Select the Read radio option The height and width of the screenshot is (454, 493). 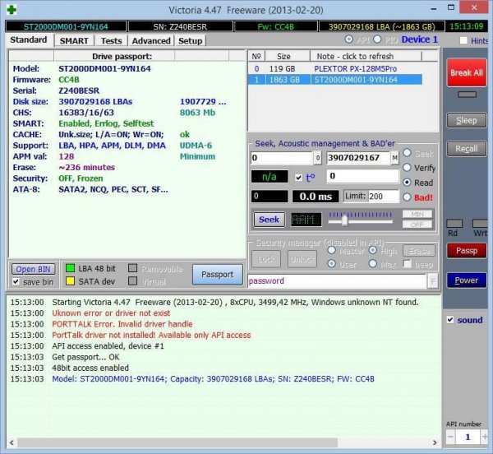[407, 182]
